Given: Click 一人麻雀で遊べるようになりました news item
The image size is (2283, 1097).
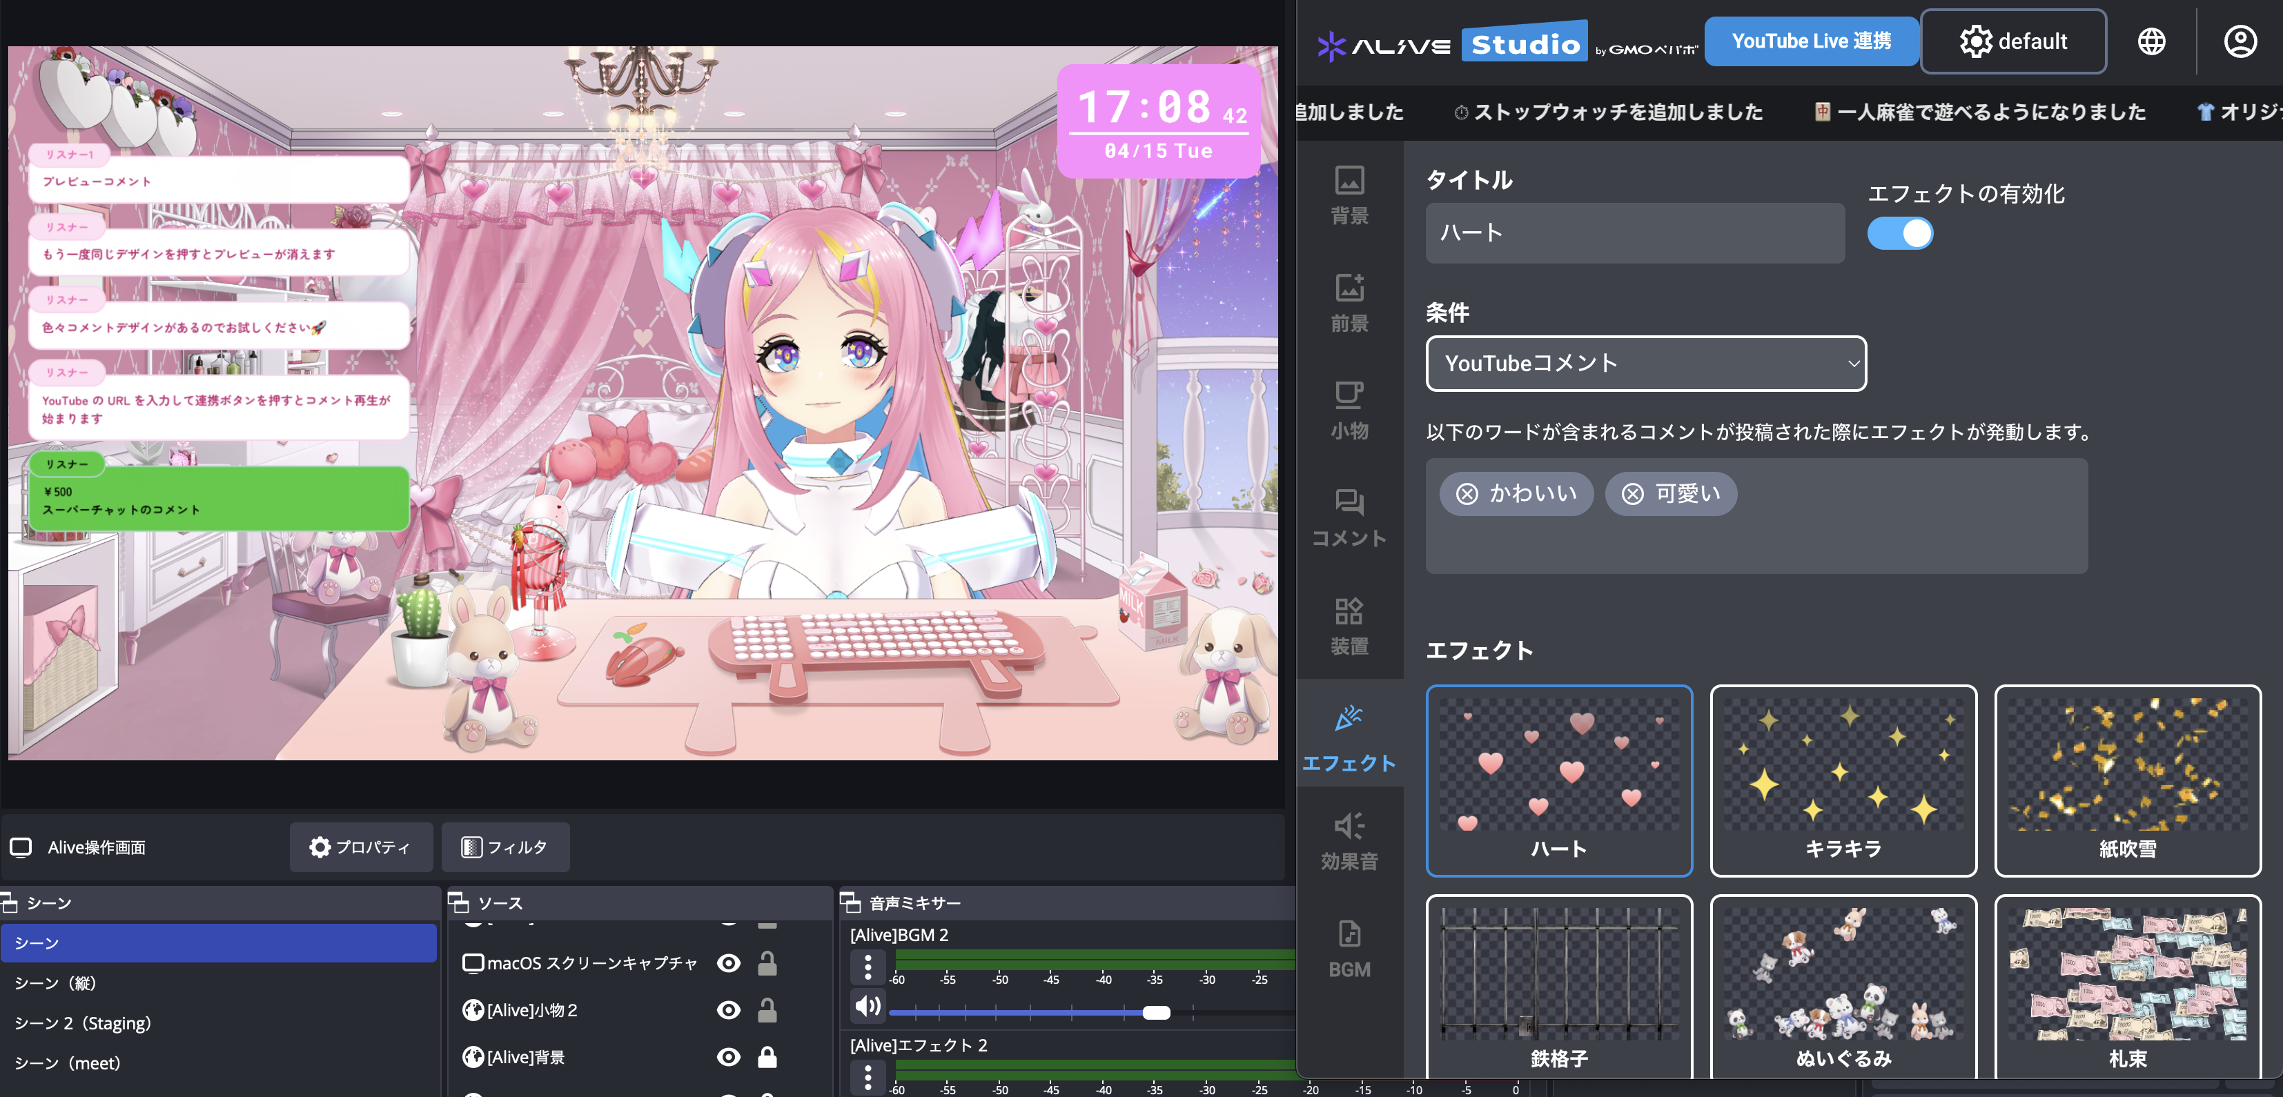Looking at the screenshot, I should click(x=1980, y=112).
